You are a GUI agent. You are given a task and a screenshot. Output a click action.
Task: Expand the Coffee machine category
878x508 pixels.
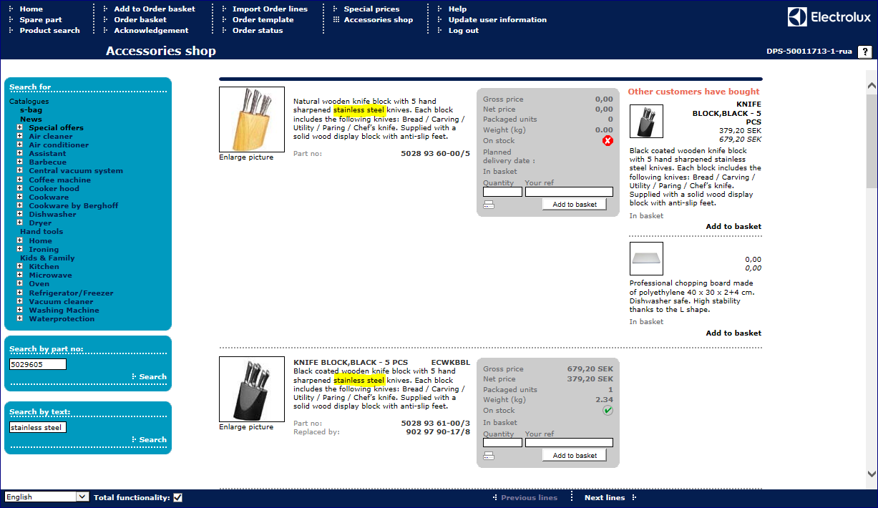(20, 180)
